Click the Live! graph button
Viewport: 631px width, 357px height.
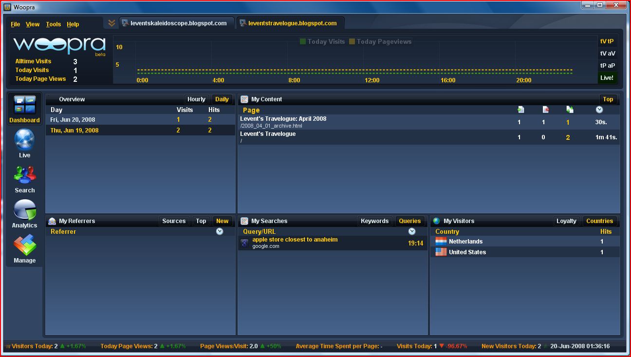click(607, 77)
